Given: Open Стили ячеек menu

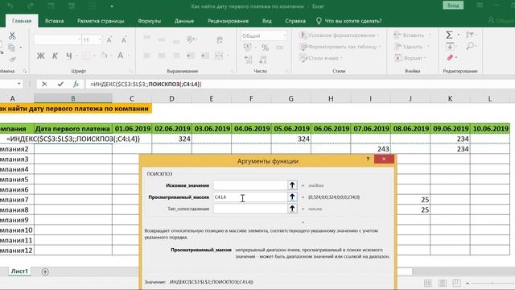Looking at the screenshot, I should coord(321,58).
